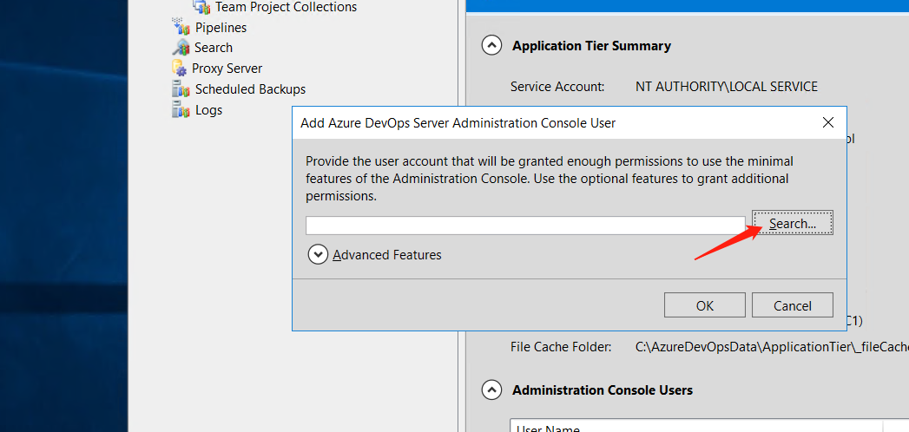Click the Team Project Collections icon

point(201,7)
